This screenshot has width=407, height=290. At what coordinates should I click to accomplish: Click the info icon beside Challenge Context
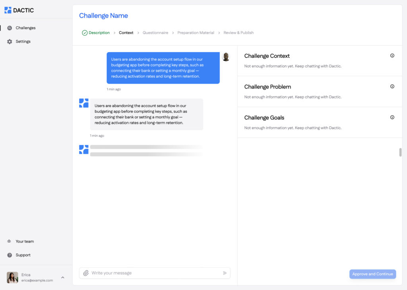(392, 56)
